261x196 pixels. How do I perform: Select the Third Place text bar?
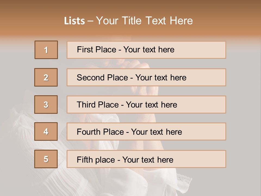[146, 105]
